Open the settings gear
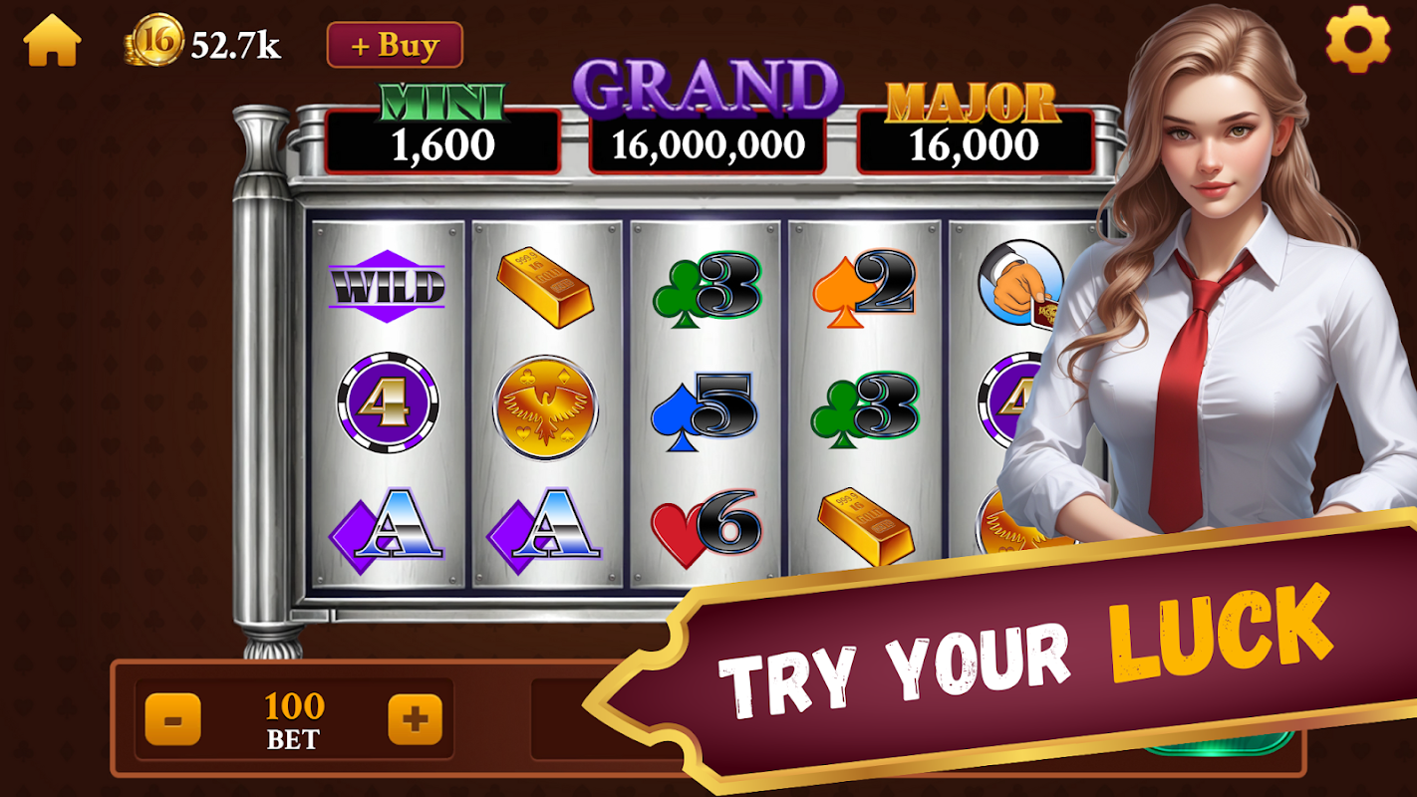This screenshot has width=1417, height=797. [x=1357, y=40]
